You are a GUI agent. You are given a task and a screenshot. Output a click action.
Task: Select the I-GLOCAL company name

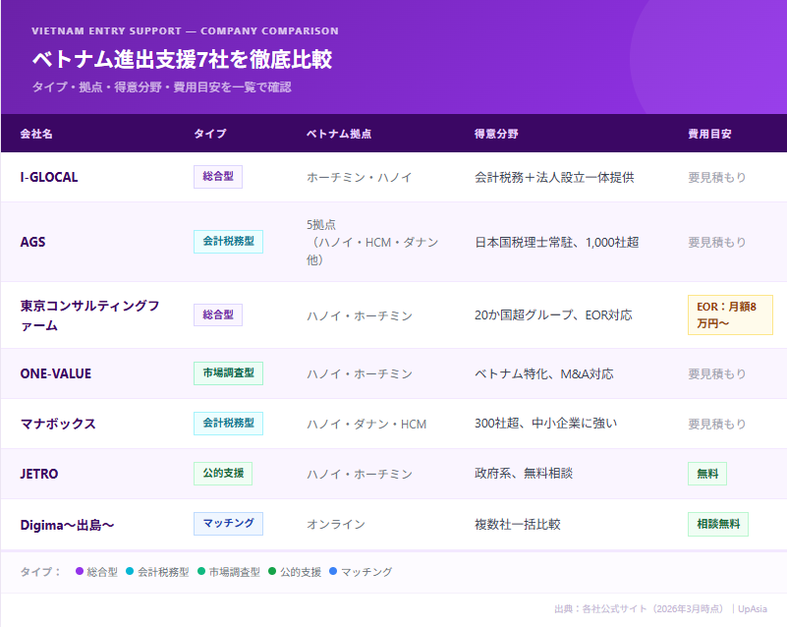click(49, 177)
